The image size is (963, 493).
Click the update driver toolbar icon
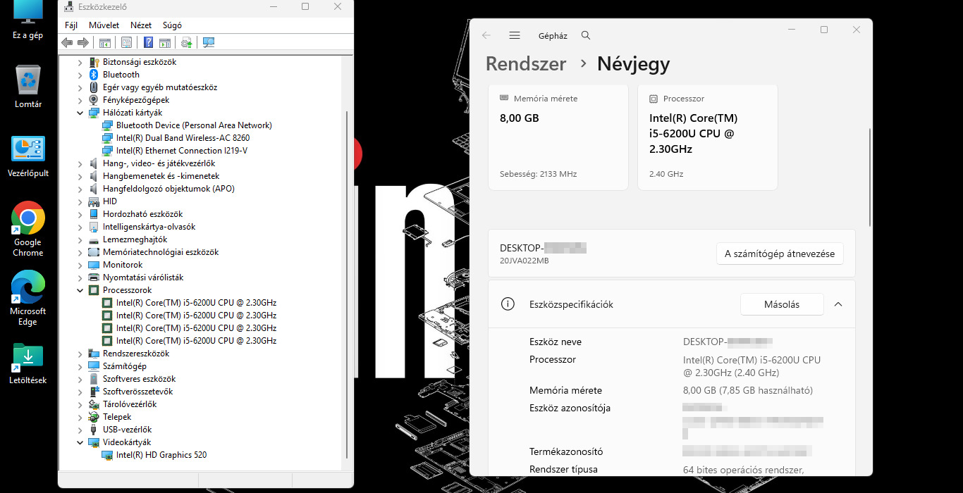tap(187, 43)
